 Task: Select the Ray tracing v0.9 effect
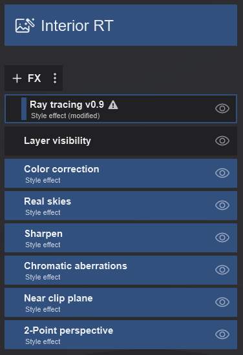121,108
